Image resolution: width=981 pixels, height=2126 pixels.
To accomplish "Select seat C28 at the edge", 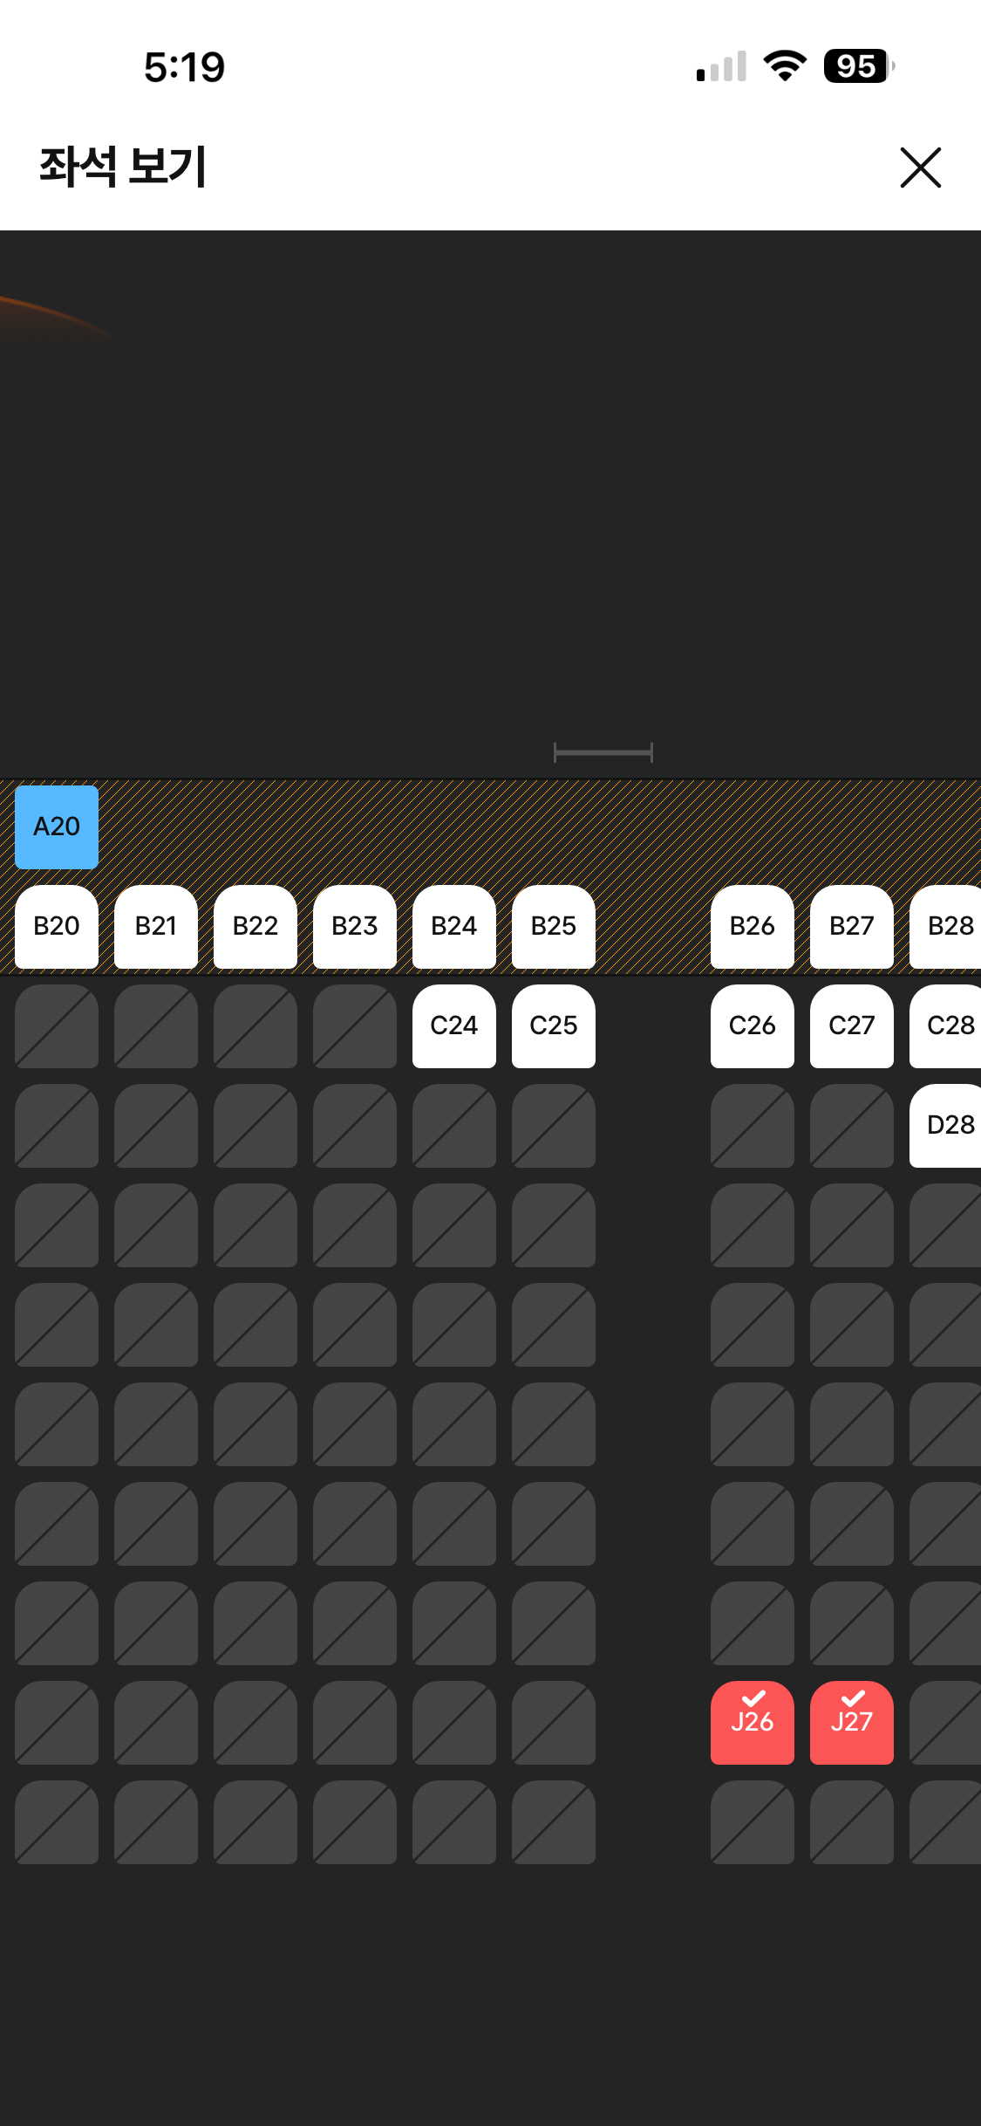I will pos(947,1025).
